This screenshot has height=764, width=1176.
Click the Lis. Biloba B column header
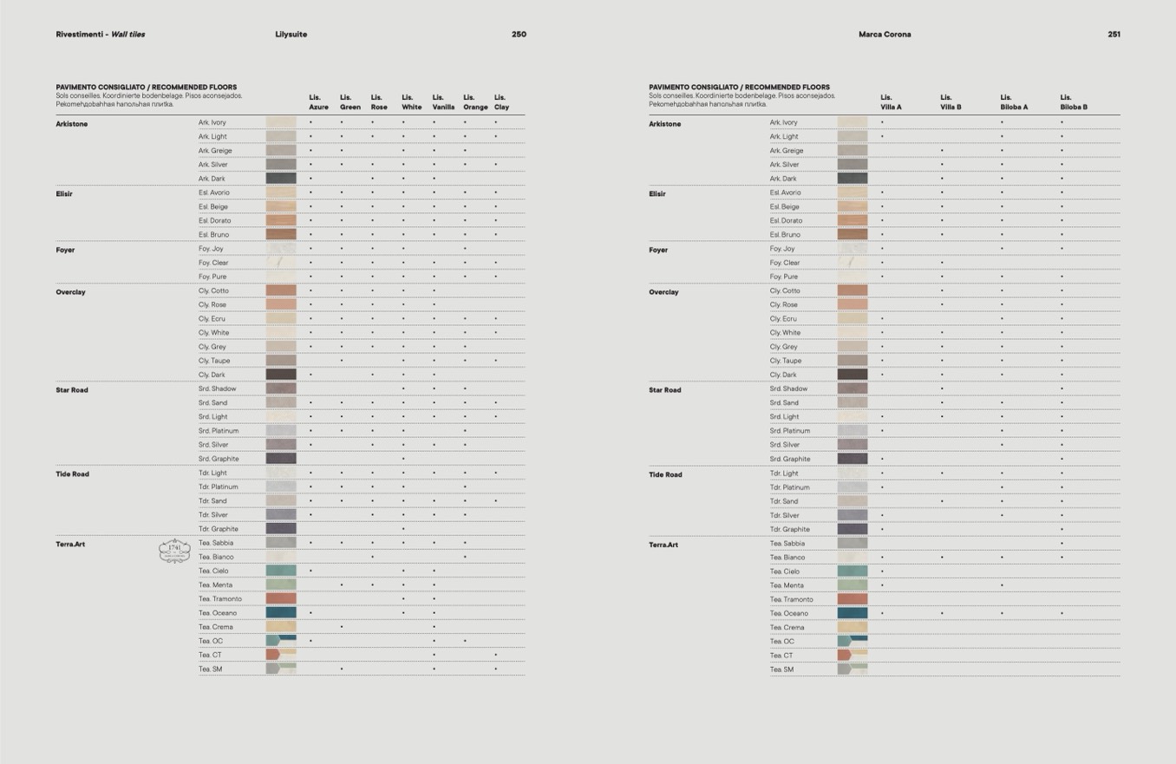1073,102
